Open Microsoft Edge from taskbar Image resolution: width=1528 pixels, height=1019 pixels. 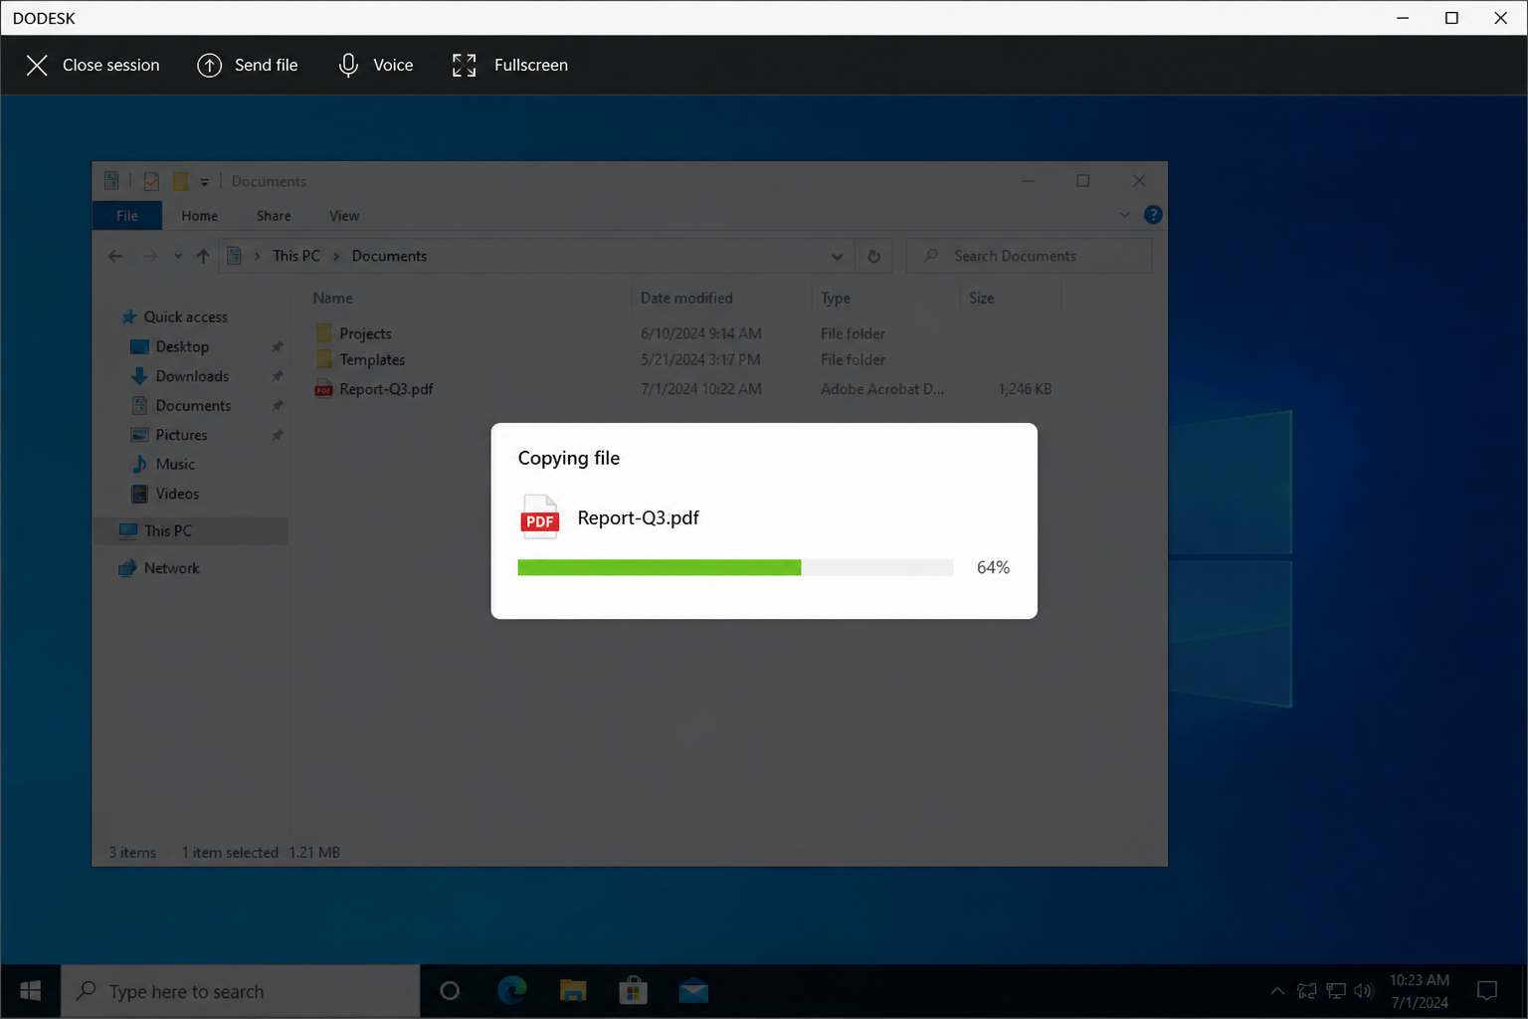coord(512,991)
